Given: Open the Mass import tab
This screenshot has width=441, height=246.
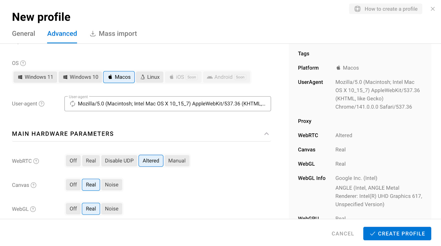Looking at the screenshot, I should (114, 34).
